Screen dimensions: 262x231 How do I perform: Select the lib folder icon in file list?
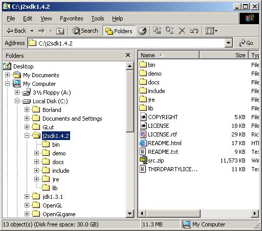click(x=143, y=108)
